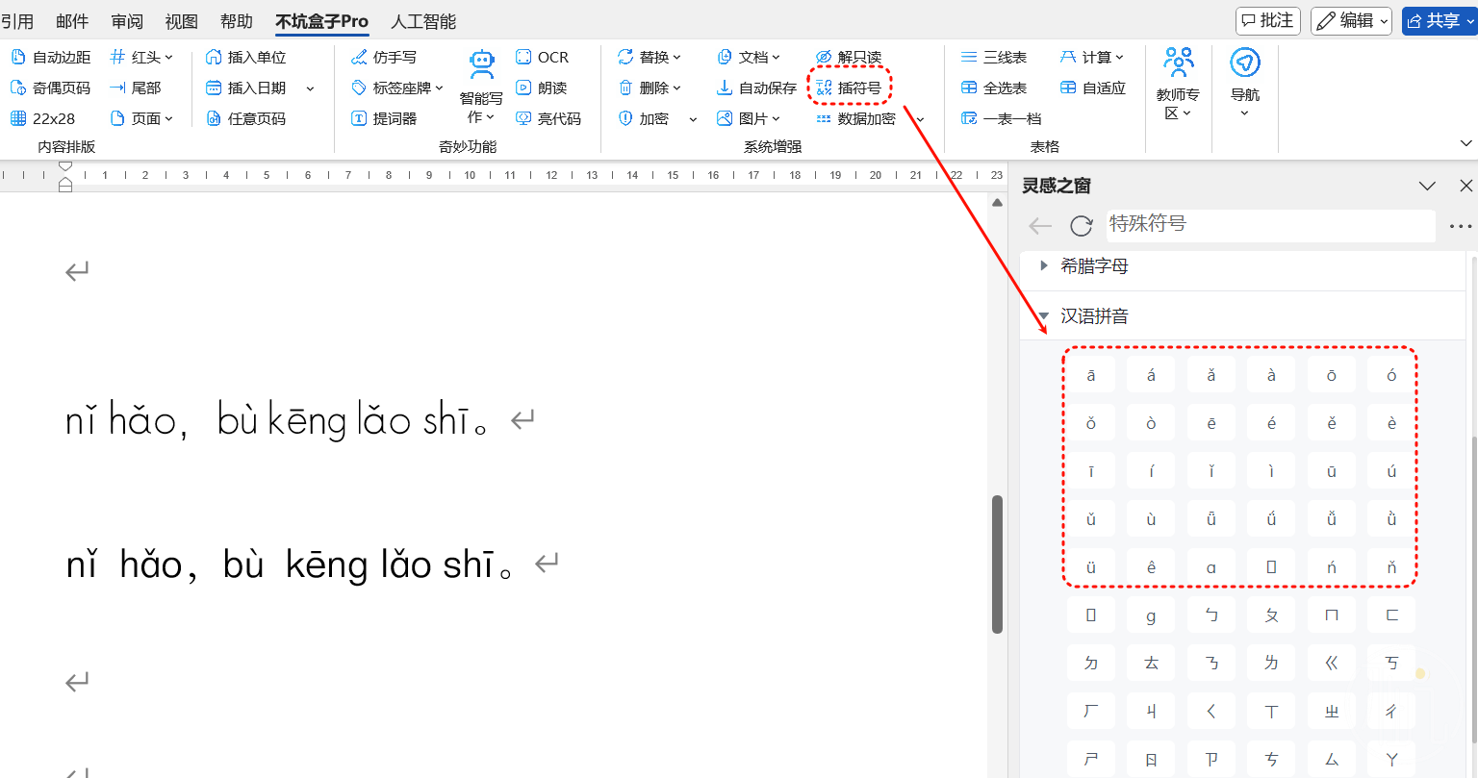Image resolution: width=1478 pixels, height=778 pixels.
Task: Click the 插符号 insert symbol icon
Action: pos(824,88)
